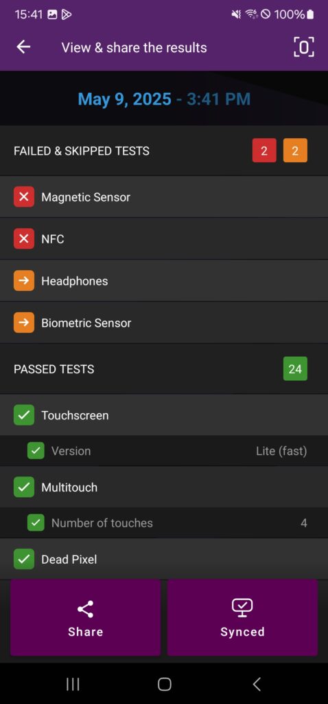Click the red X icon beside NFC
The height and width of the screenshot is (704, 328).
(x=24, y=239)
